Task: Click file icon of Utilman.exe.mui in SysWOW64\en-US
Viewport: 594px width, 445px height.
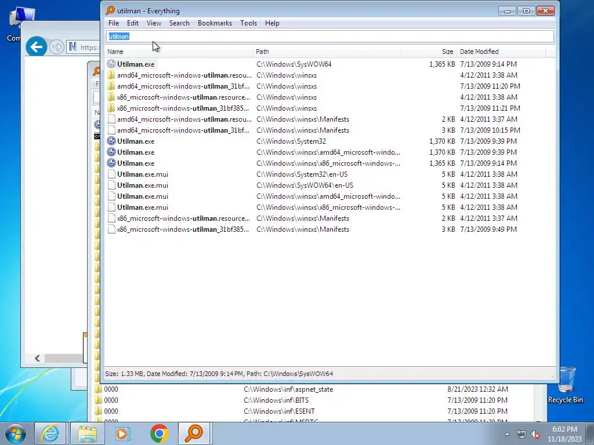Action: [x=111, y=185]
